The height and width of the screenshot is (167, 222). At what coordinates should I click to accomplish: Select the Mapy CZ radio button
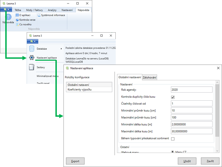(173, 152)
